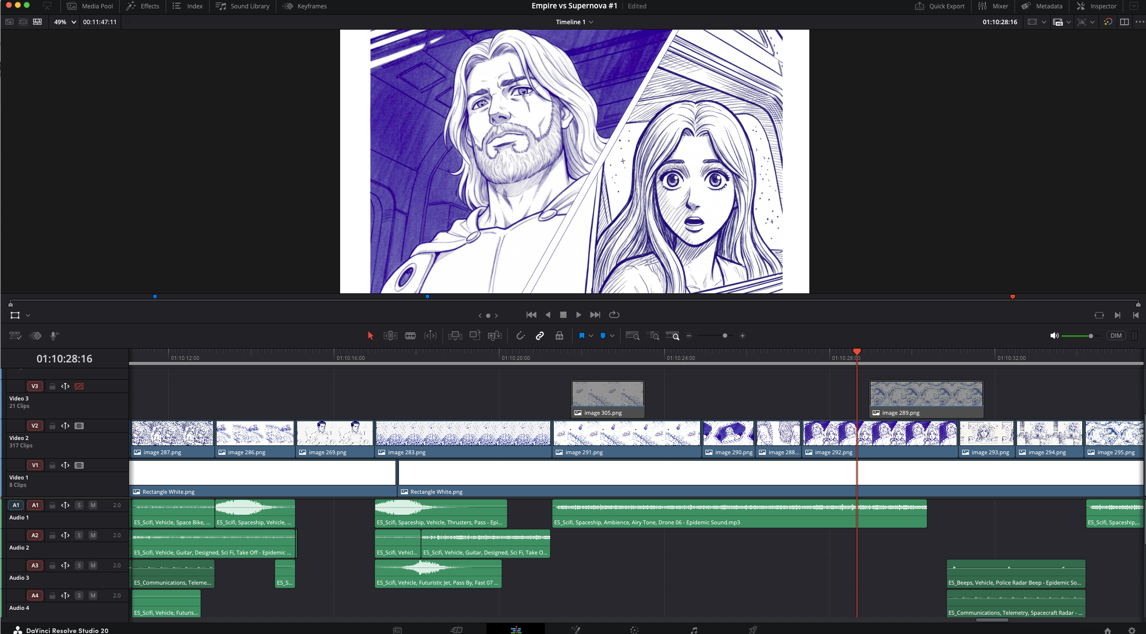The width and height of the screenshot is (1146, 634).
Task: Select the Blade Edit Mode tool
Action: tap(410, 336)
